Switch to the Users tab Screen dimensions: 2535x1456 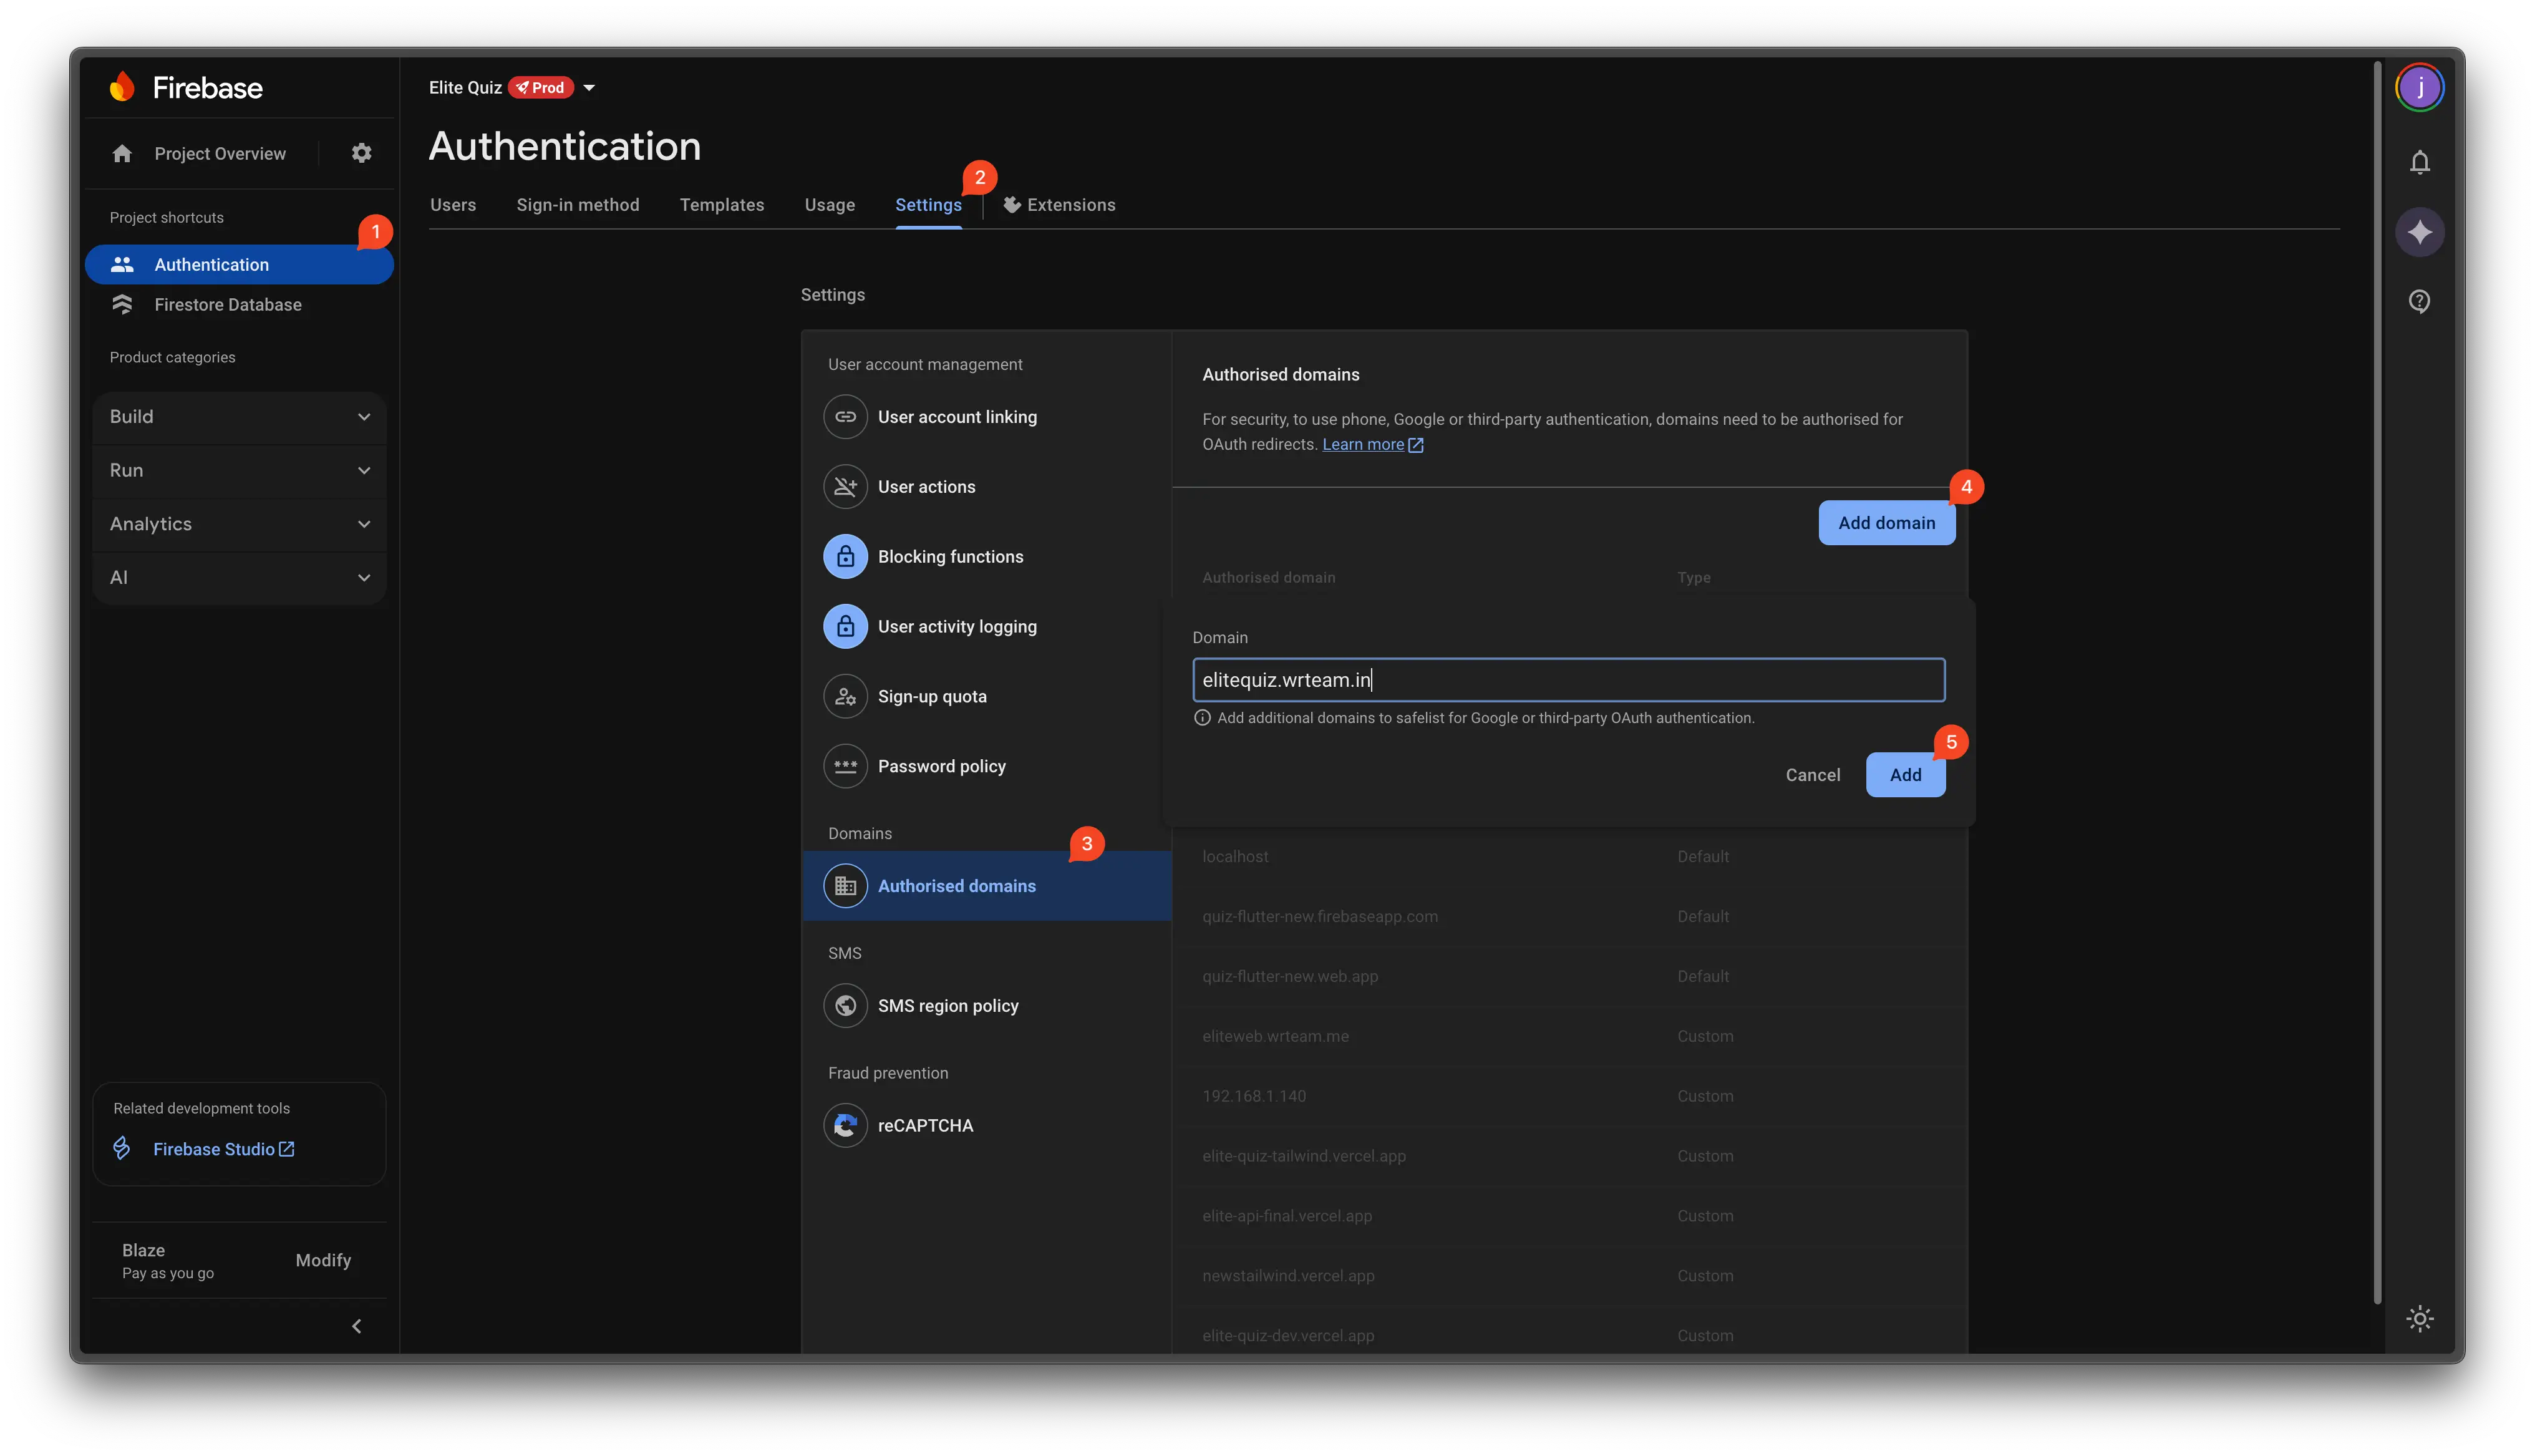(x=453, y=205)
